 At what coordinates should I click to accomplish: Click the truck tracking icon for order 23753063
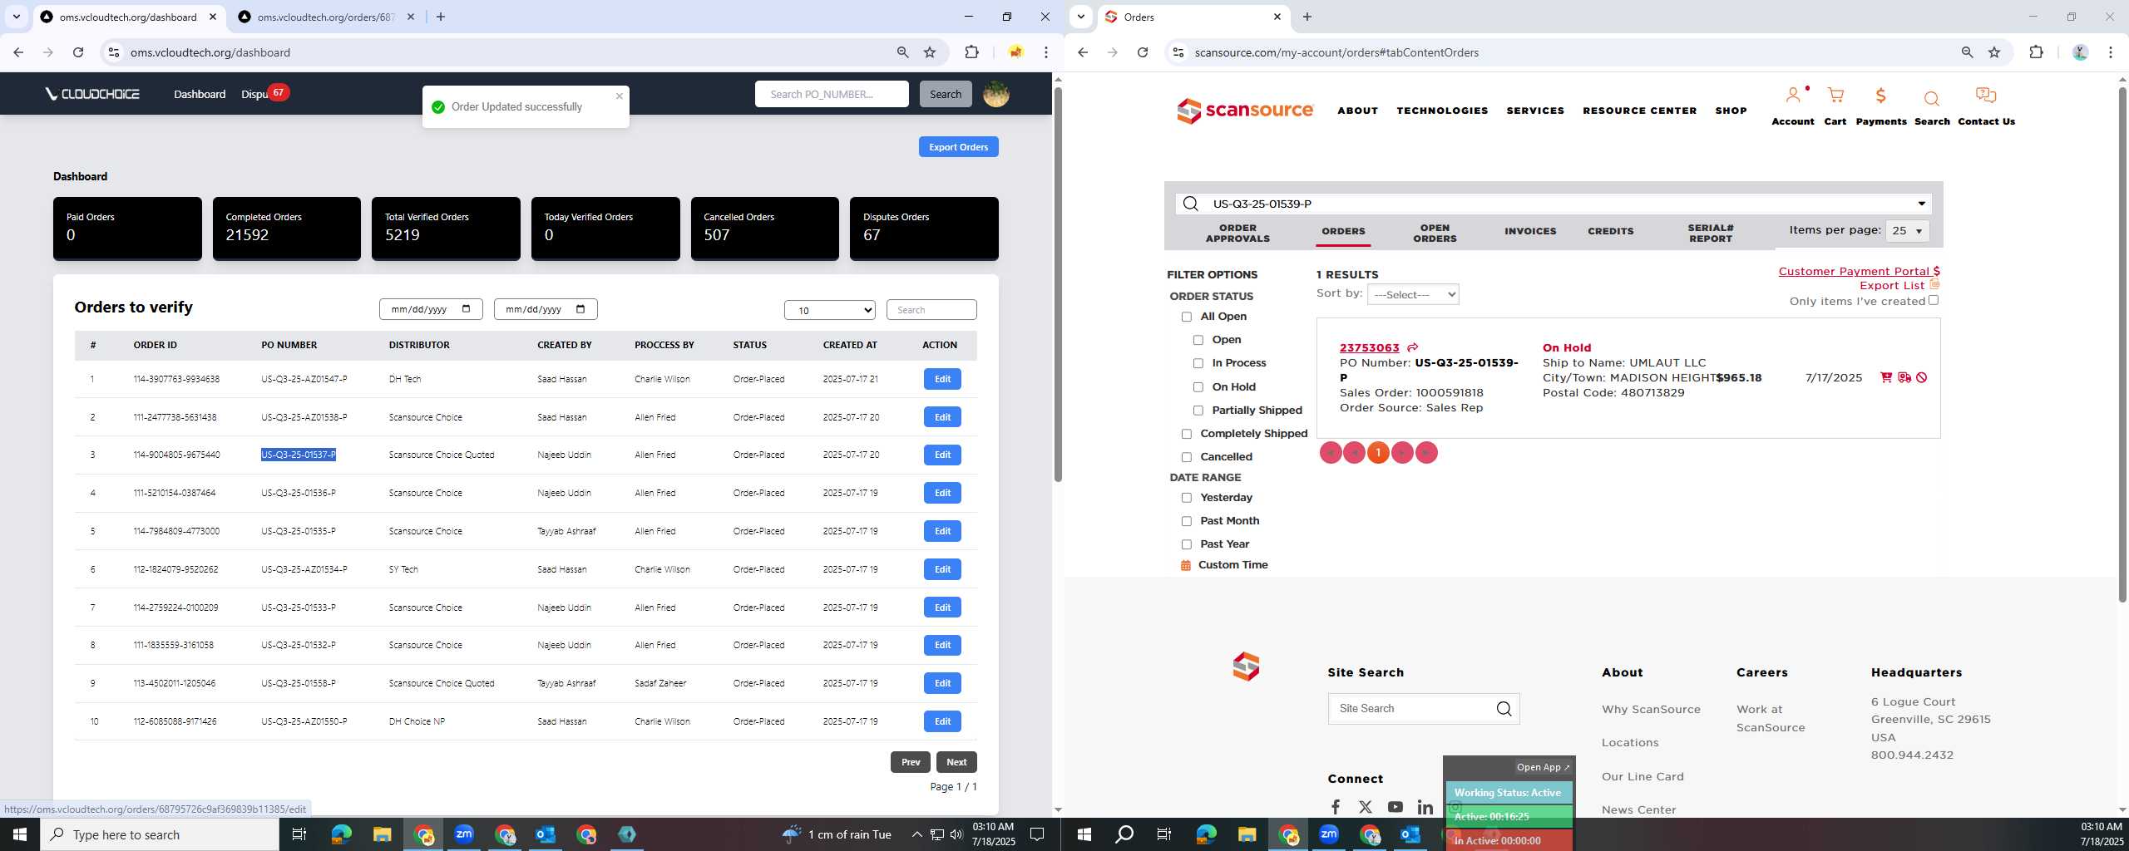1904,377
